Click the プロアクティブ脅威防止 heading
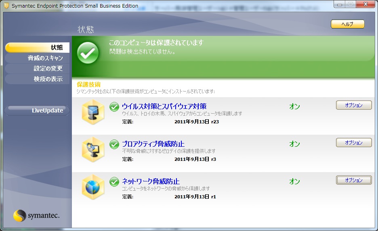 [x=153, y=144]
